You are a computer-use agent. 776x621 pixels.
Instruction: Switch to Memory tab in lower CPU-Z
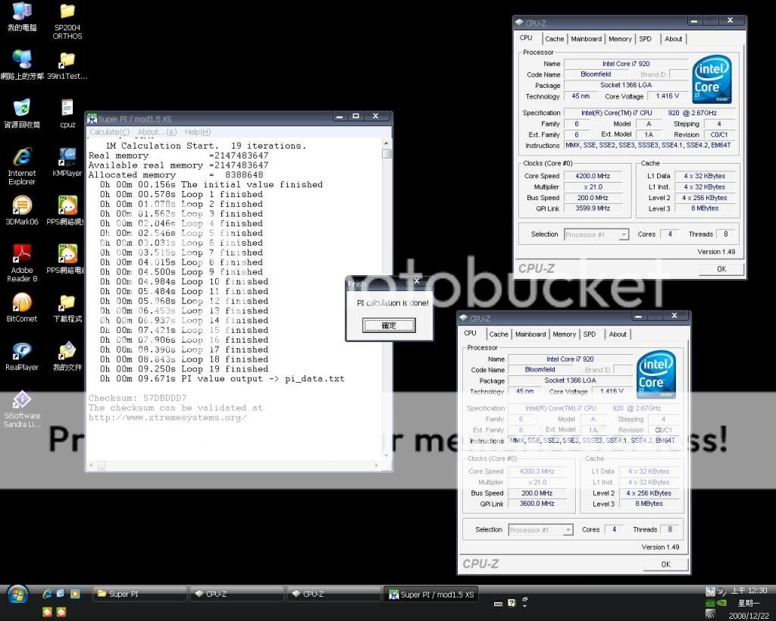pyautogui.click(x=564, y=334)
